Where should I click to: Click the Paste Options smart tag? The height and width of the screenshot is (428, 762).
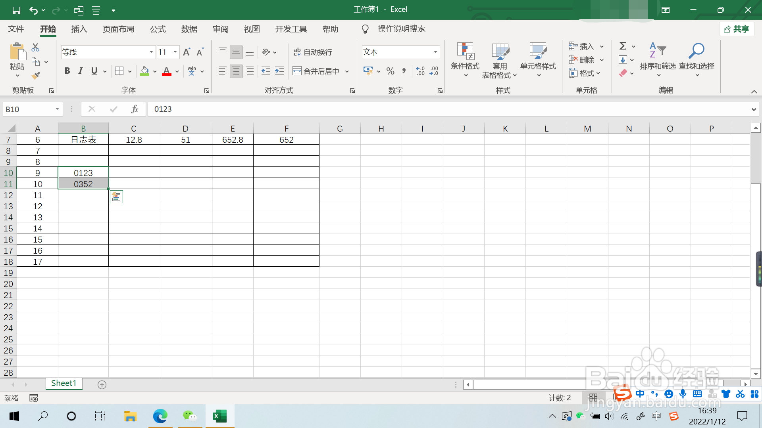pos(116,197)
